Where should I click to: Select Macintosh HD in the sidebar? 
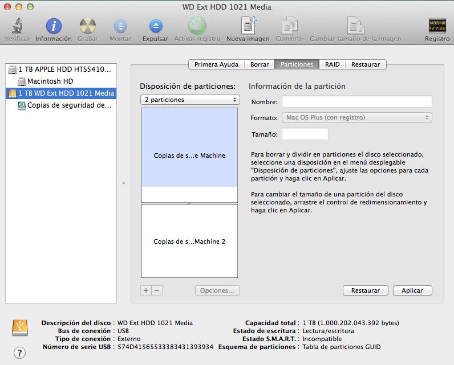[x=50, y=81]
